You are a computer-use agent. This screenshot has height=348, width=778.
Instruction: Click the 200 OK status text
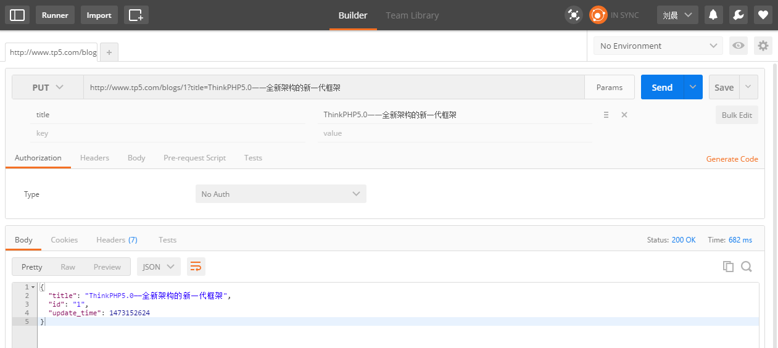684,240
